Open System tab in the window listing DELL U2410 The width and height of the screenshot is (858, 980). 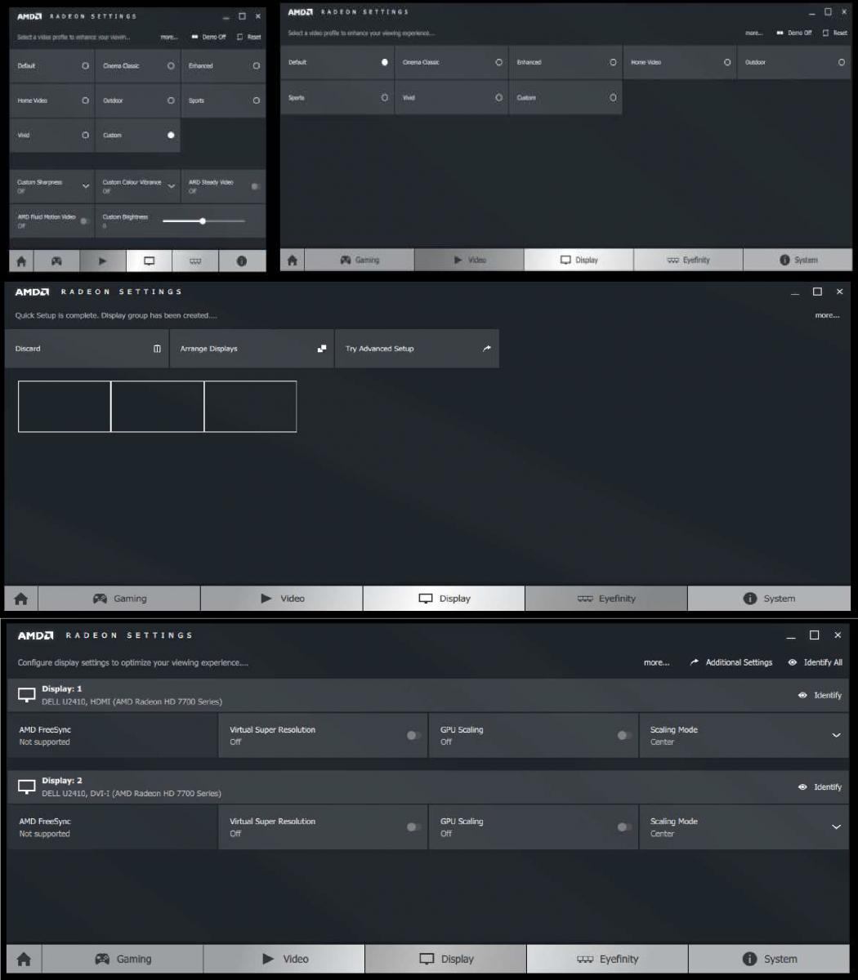pyautogui.click(x=770, y=959)
